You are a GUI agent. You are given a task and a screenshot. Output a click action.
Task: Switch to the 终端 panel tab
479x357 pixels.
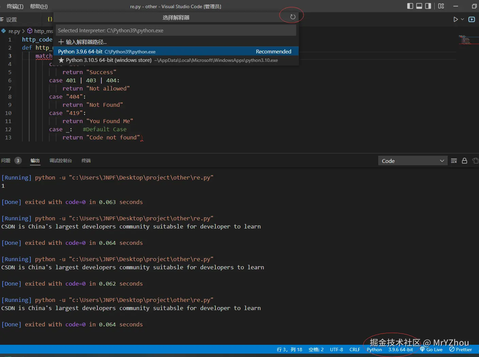[86, 160]
